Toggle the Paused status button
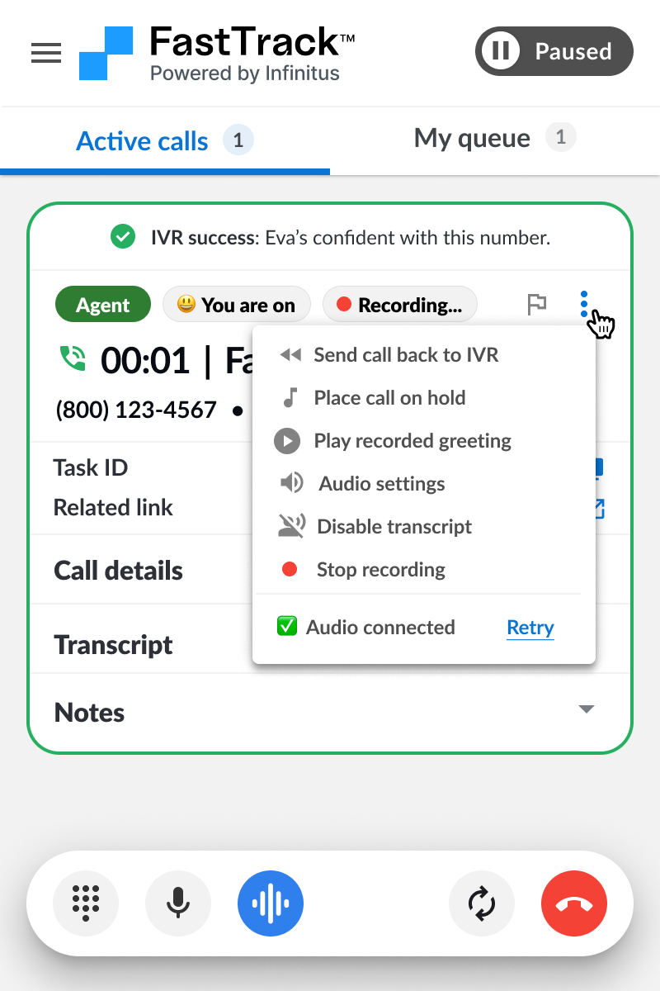 554,51
